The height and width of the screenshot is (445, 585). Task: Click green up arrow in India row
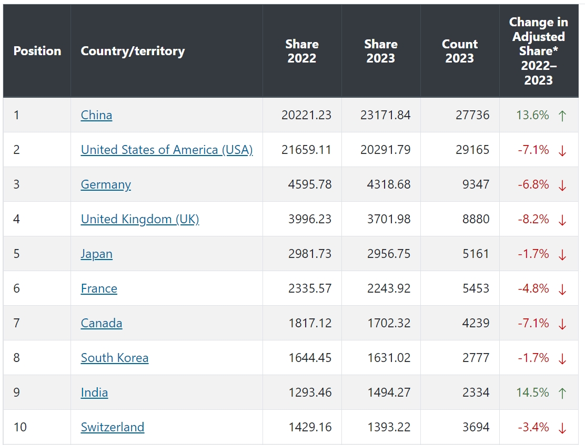(x=562, y=393)
